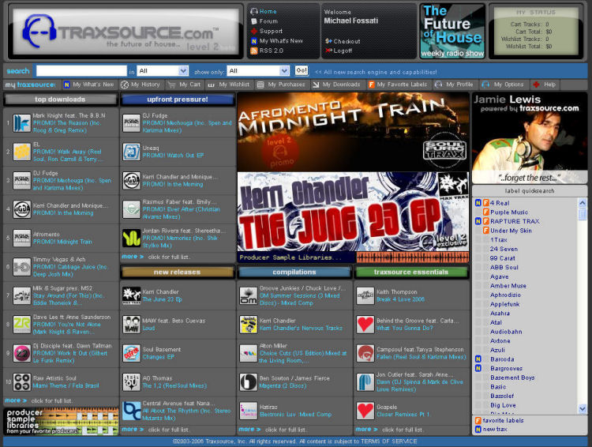Click the orange F icon next to Purple Music

[485, 212]
